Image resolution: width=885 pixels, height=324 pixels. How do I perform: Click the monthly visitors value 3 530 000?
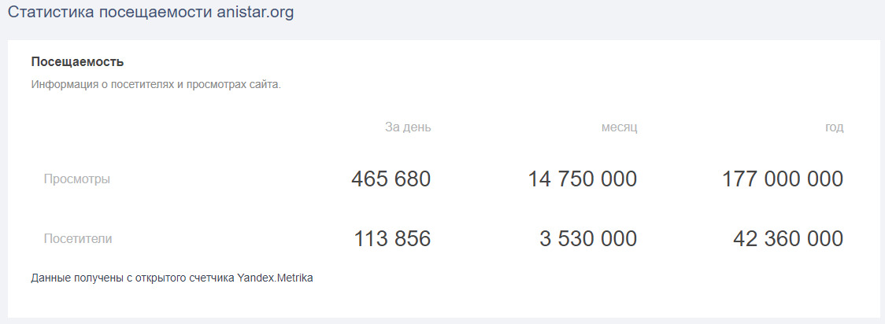(x=587, y=239)
